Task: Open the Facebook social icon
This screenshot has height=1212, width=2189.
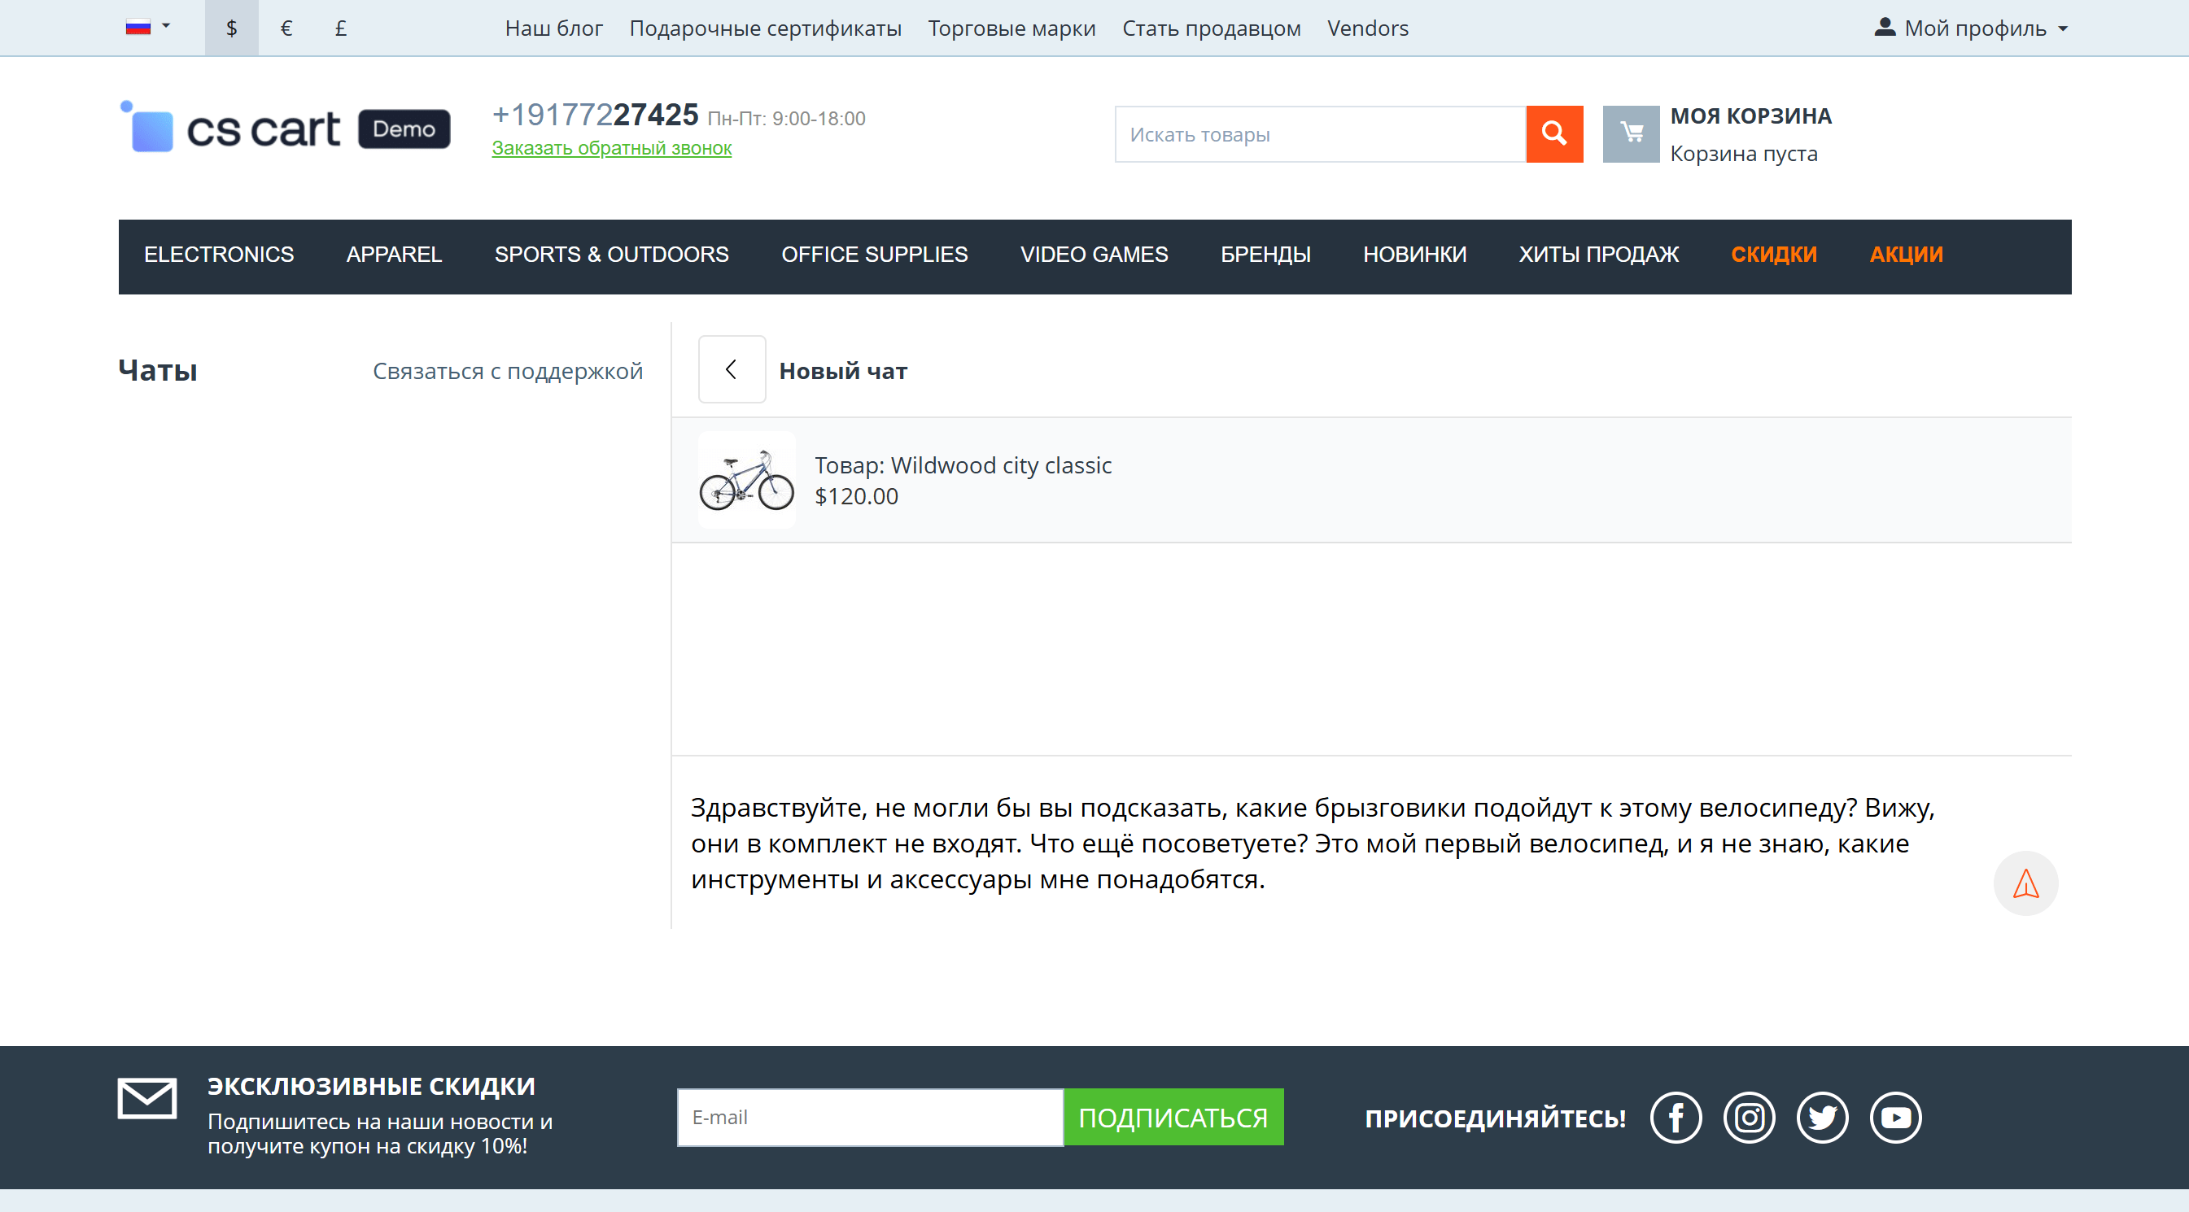Action: tap(1675, 1117)
